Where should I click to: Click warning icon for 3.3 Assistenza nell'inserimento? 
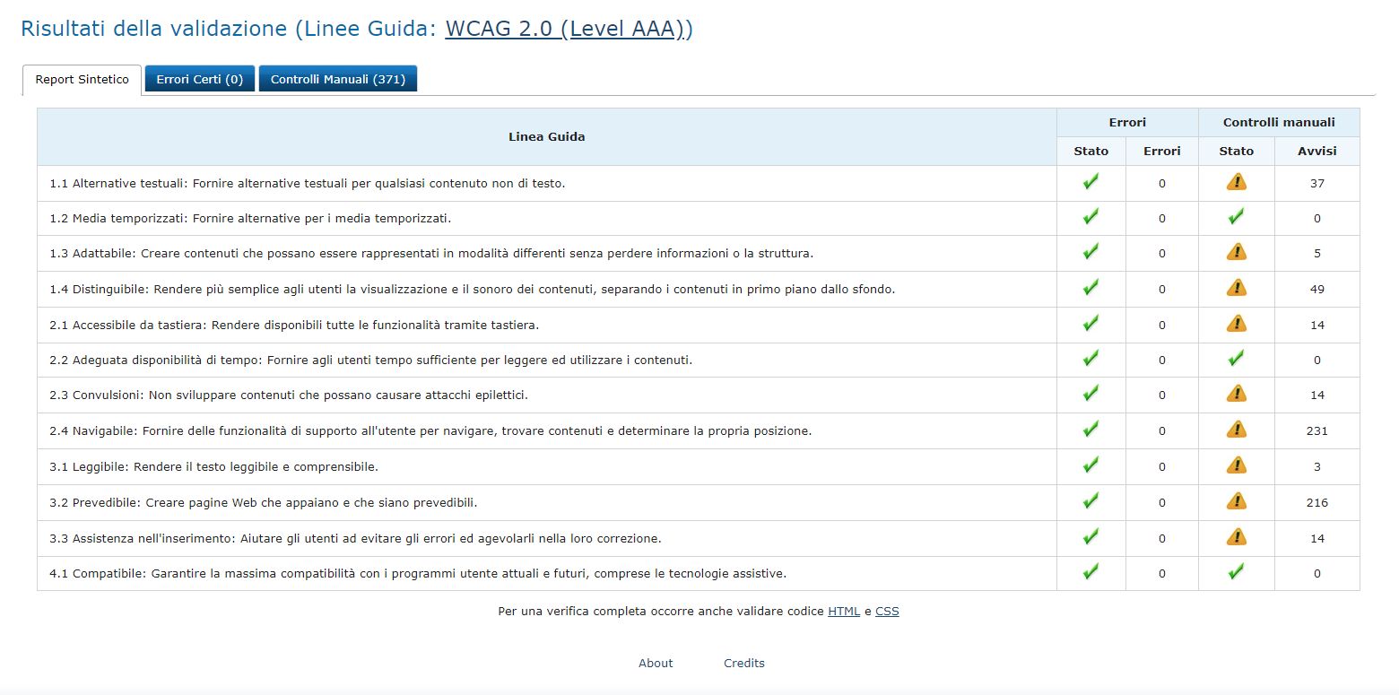pyautogui.click(x=1236, y=537)
